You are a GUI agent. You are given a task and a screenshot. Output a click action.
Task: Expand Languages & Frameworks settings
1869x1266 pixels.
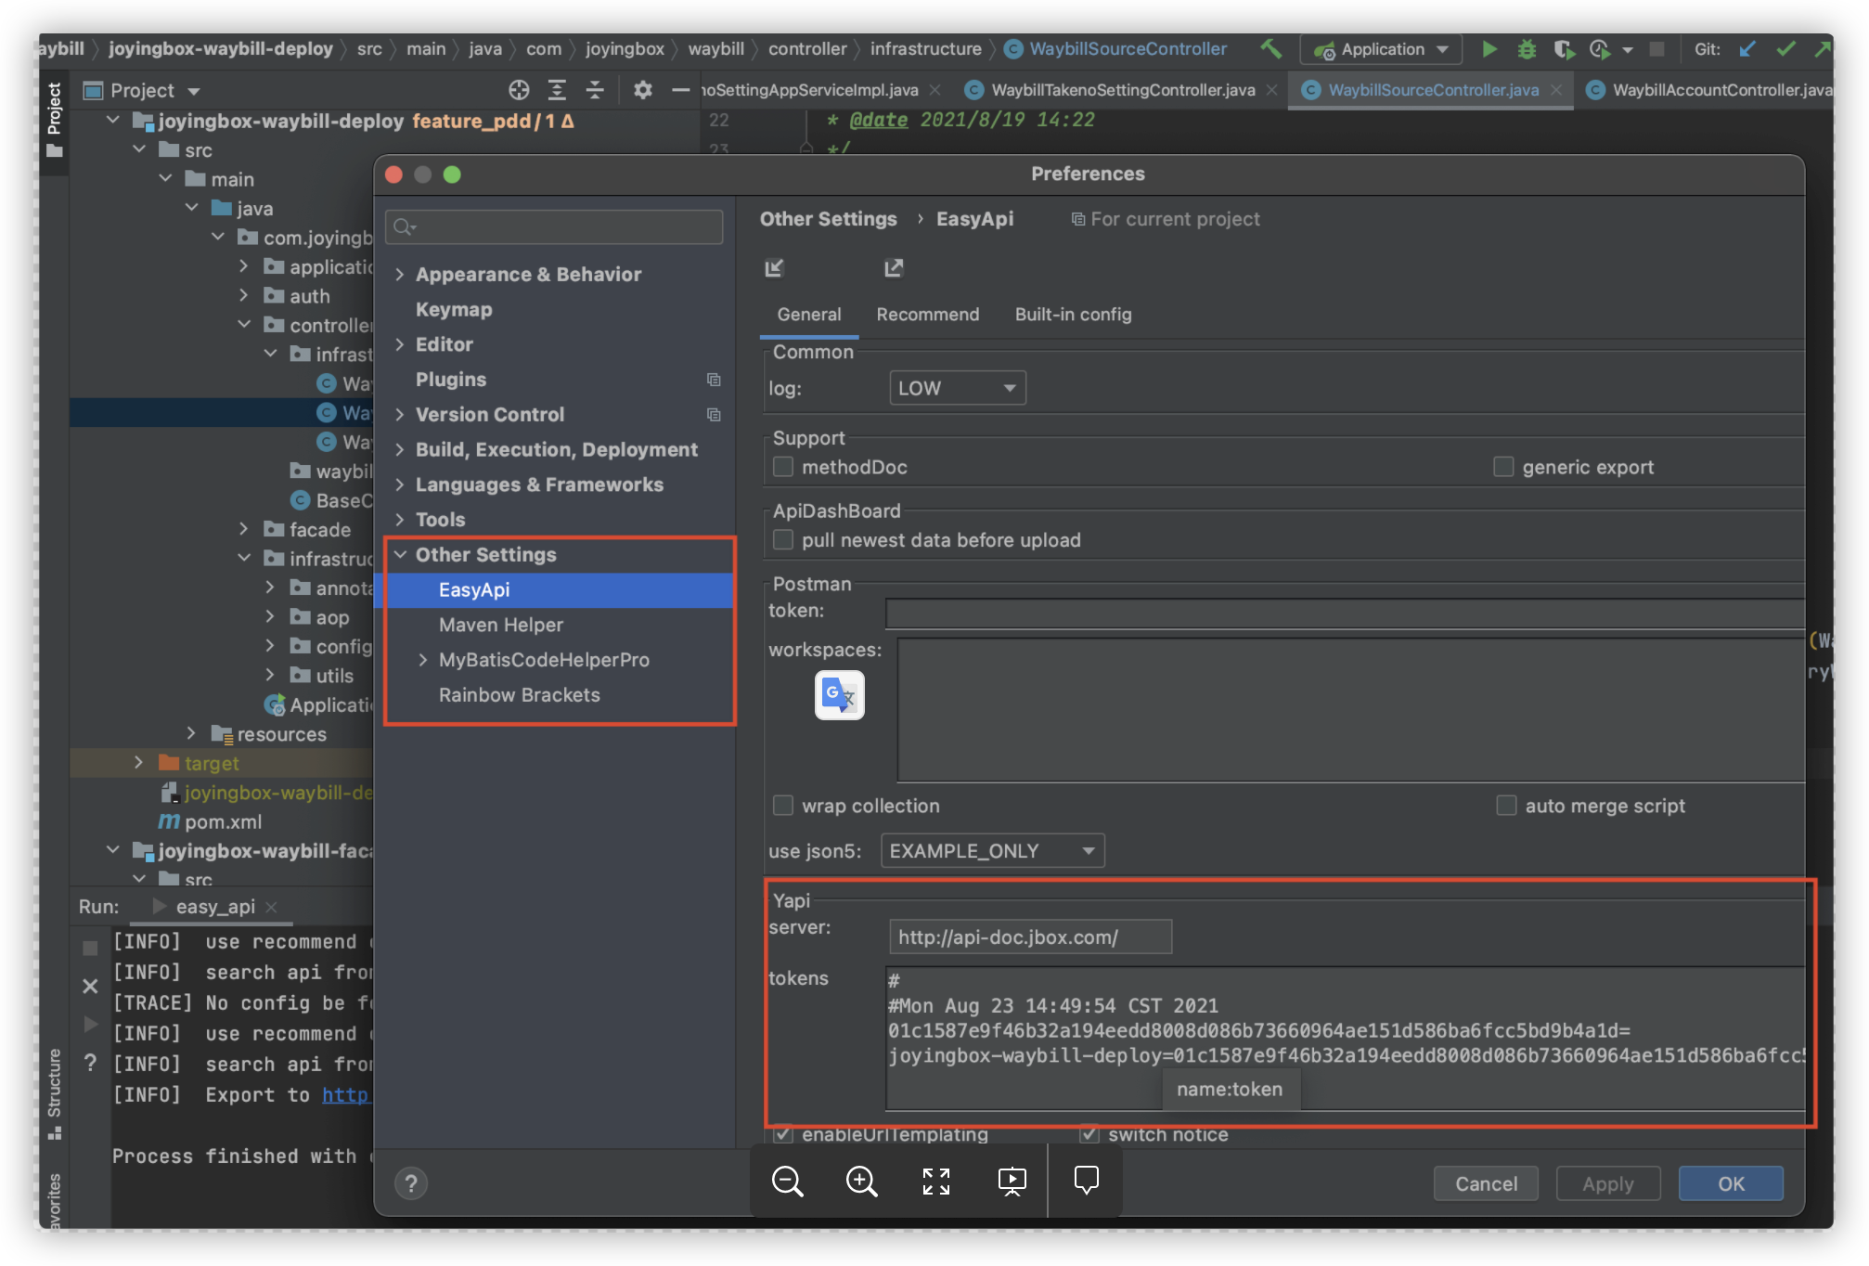[x=400, y=484]
